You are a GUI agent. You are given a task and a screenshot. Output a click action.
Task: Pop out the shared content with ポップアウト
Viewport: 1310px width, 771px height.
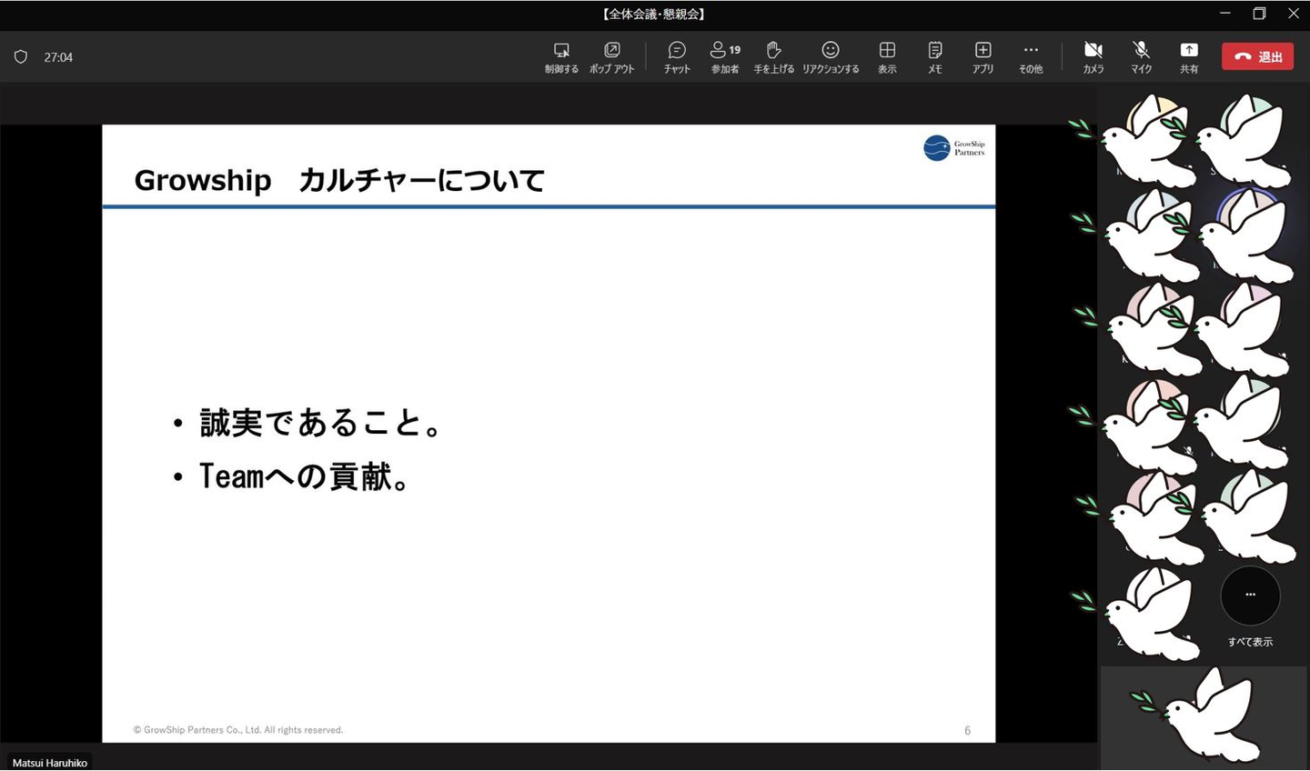point(611,56)
